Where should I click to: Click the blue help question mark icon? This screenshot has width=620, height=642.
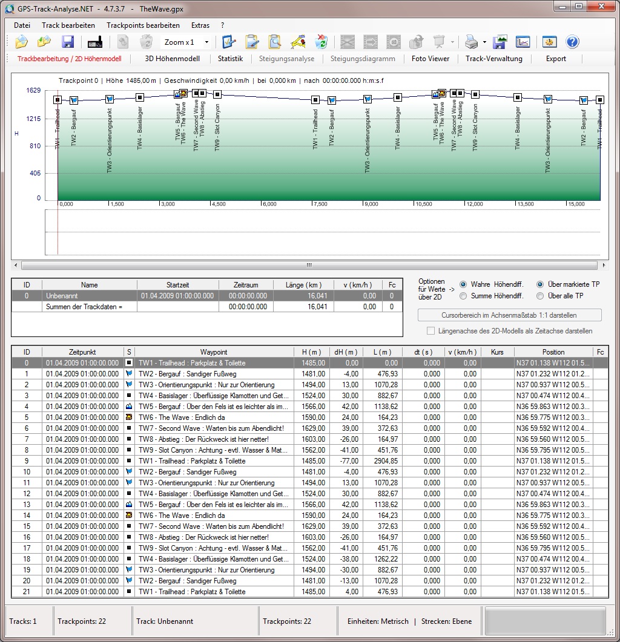click(572, 42)
